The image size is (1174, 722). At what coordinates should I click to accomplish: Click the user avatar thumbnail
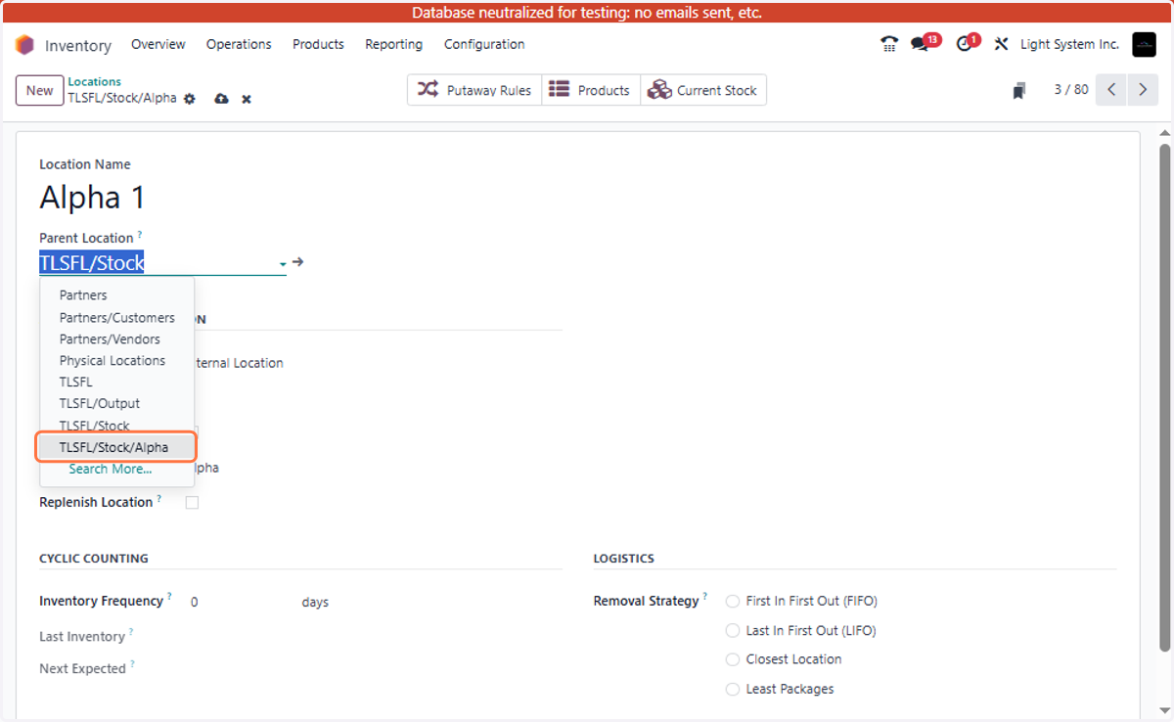(1144, 44)
